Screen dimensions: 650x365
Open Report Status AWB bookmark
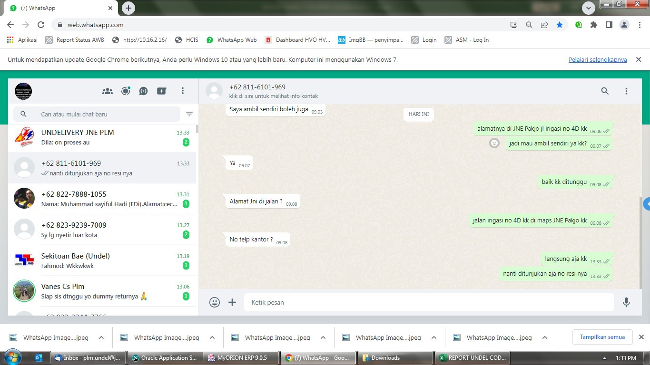(x=75, y=40)
